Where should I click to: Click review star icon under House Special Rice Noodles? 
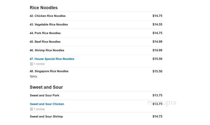[31, 64]
